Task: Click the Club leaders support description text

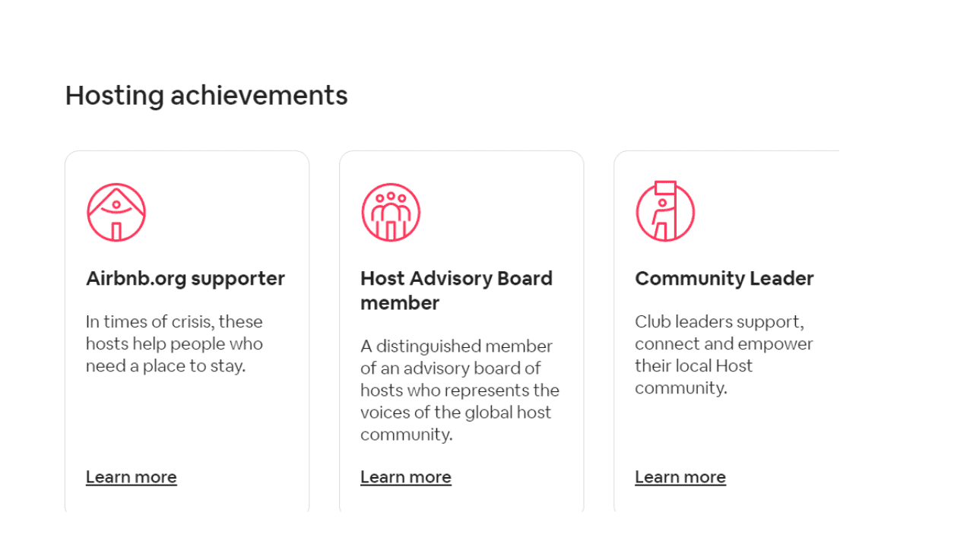Action: point(724,354)
